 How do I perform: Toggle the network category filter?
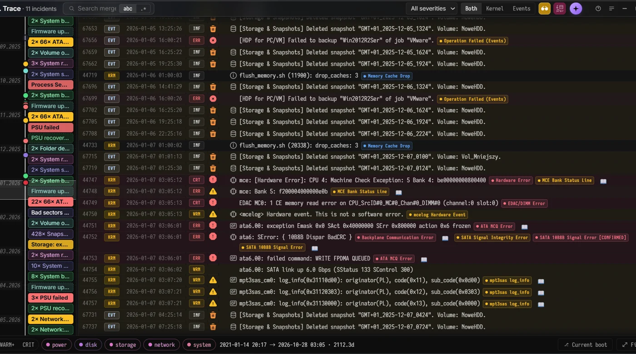(x=161, y=345)
